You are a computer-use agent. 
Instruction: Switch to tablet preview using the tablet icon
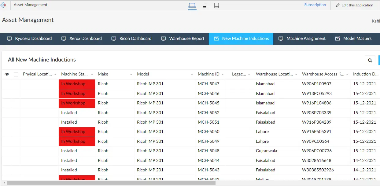pyautogui.click(x=216, y=5)
